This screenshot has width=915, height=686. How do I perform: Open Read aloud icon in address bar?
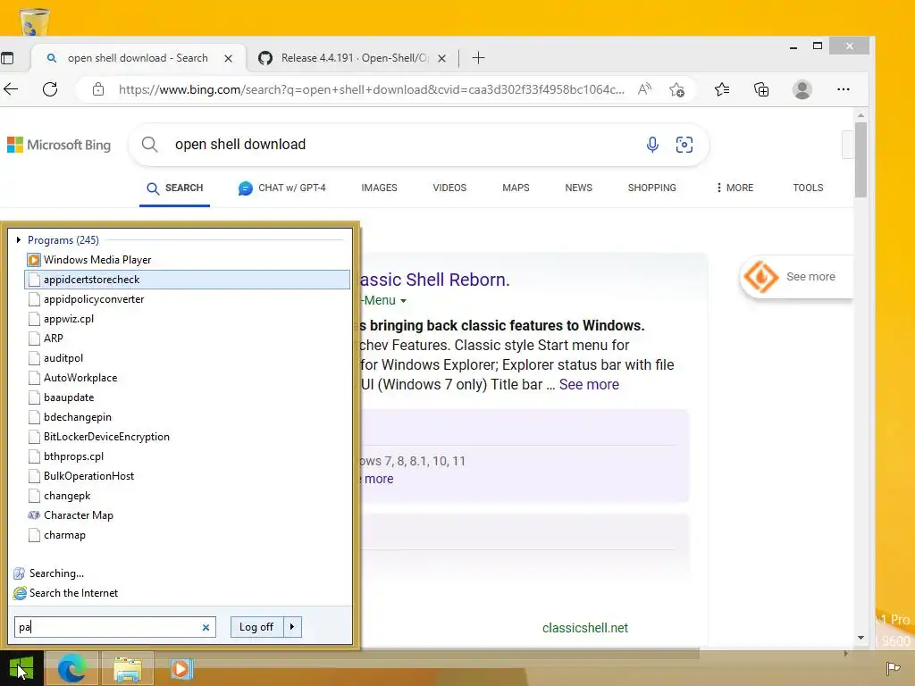(644, 89)
